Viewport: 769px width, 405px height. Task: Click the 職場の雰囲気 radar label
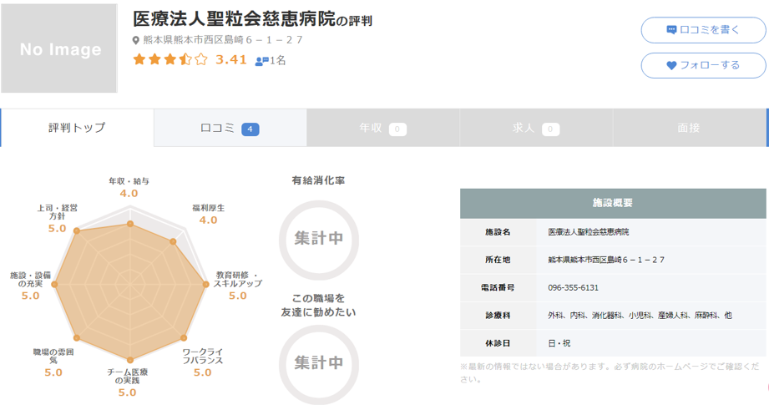coord(53,356)
